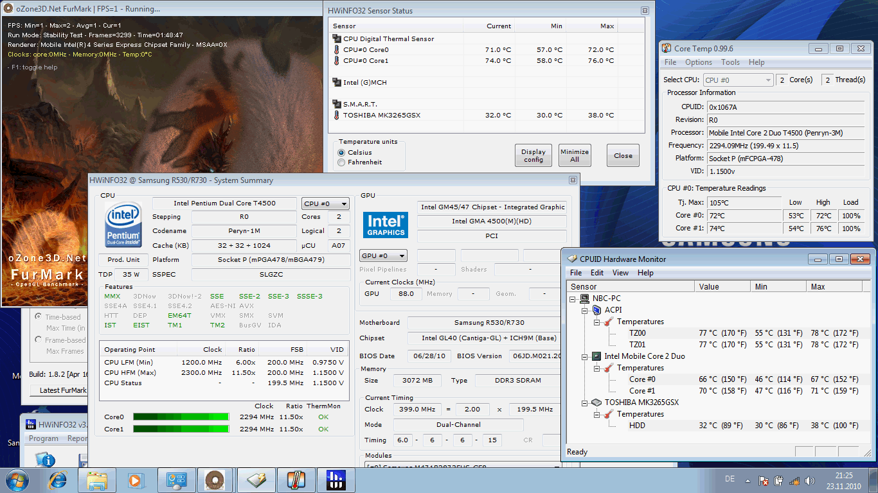Click Intel Mobile Core 2 Duo processor icon

(x=596, y=356)
